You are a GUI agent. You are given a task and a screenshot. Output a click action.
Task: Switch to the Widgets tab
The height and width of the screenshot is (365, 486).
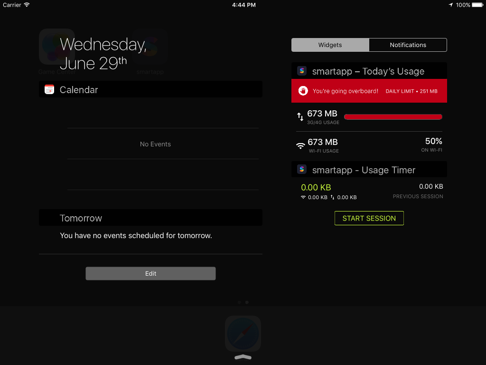click(x=330, y=45)
